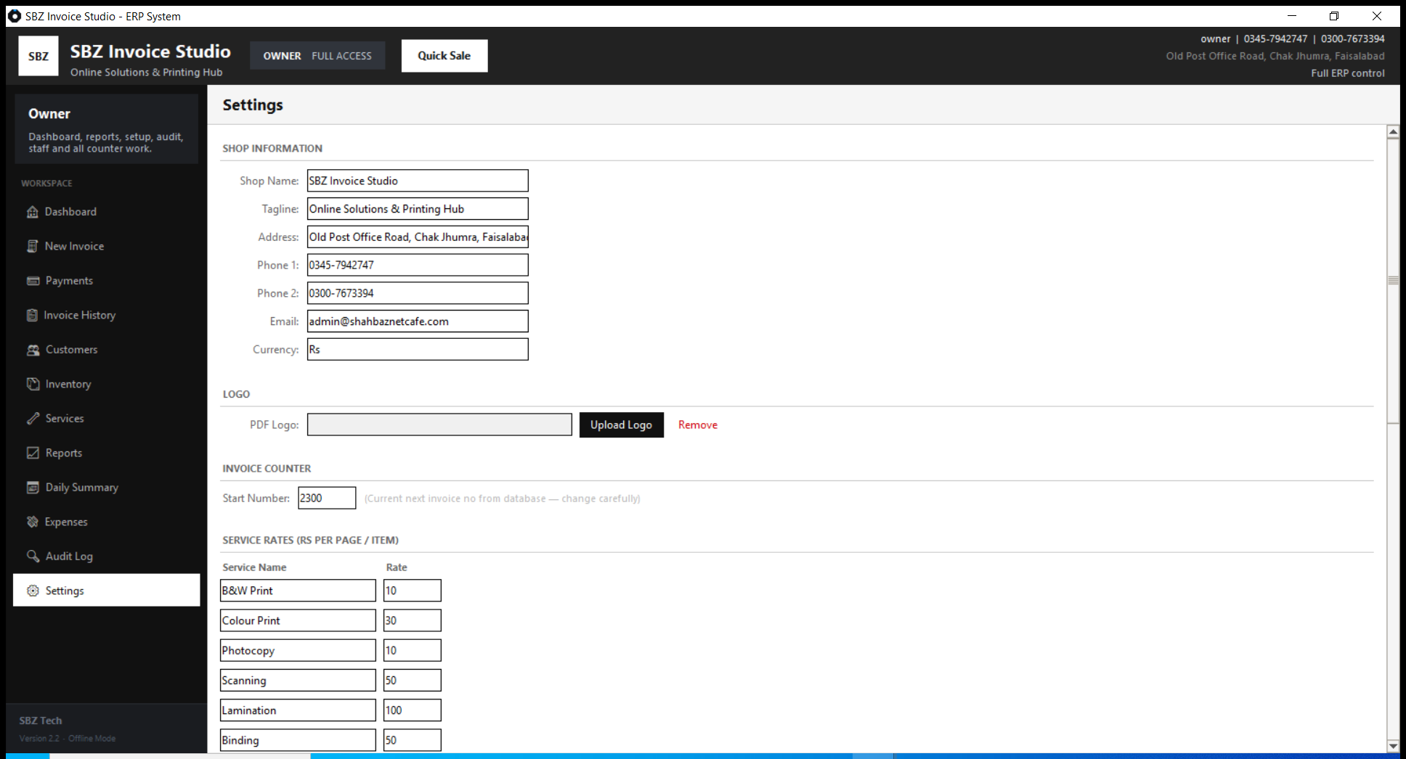Edit the Scanning service name field
Screen dimensions: 1406x759
(x=298, y=681)
